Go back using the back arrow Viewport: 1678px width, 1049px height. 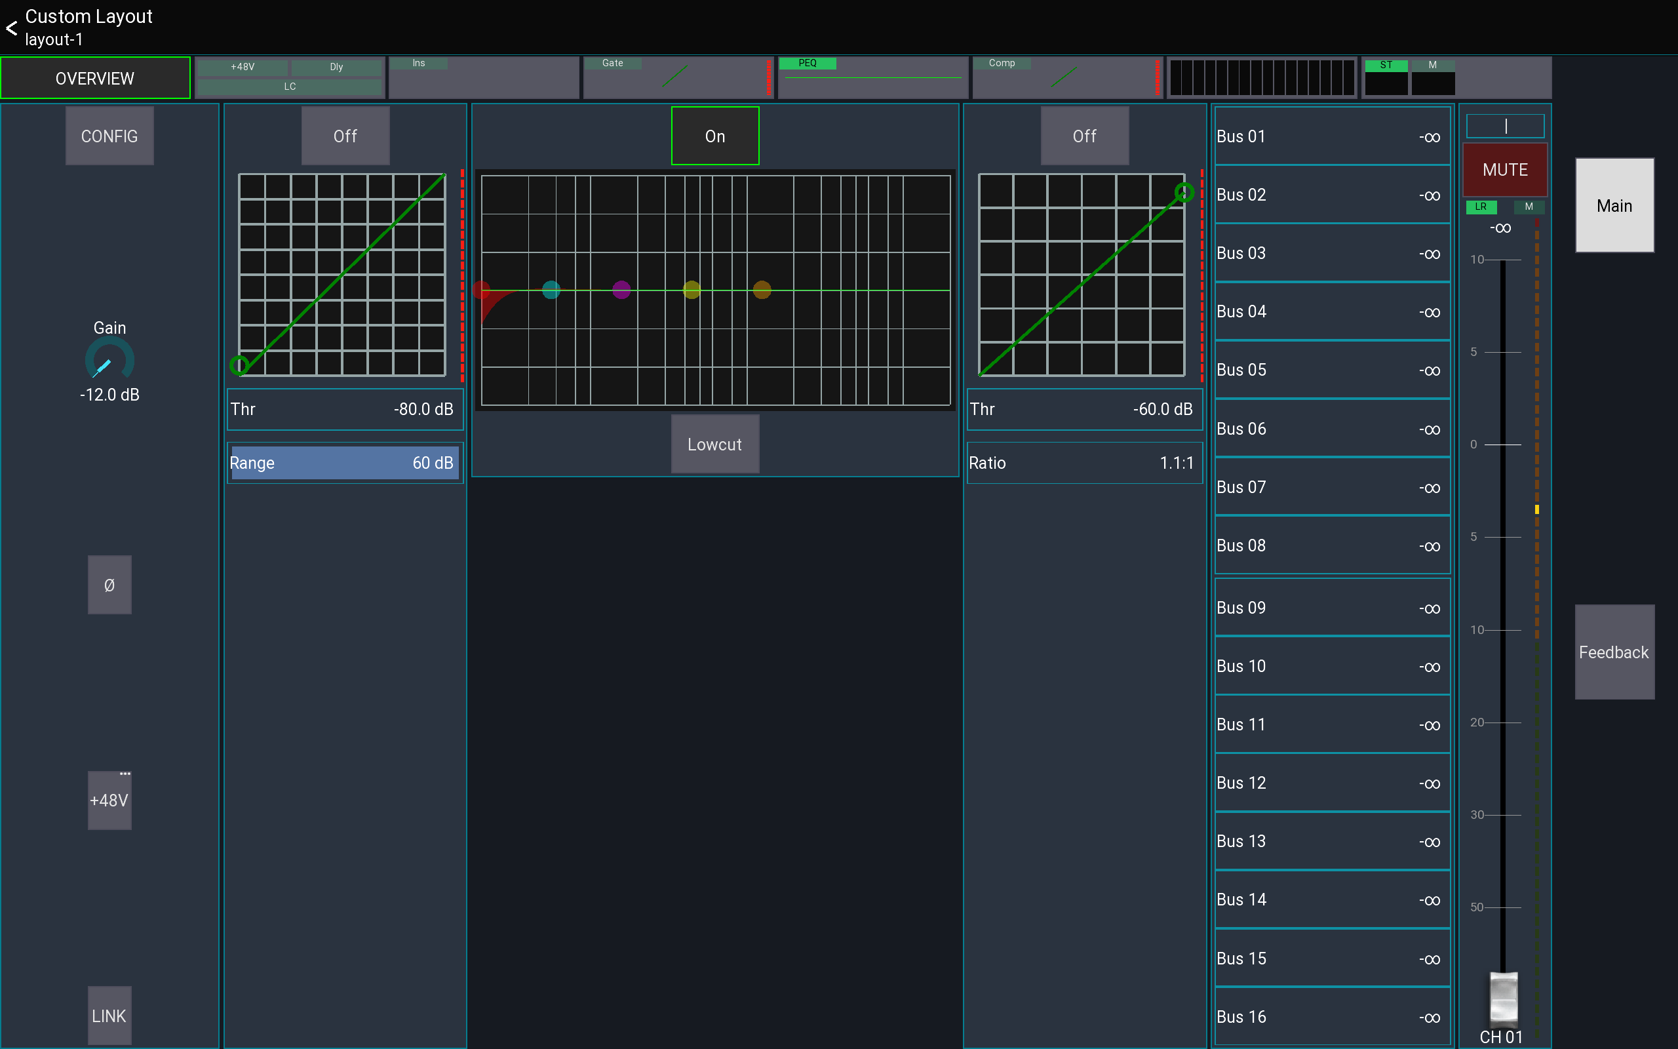pos(12,28)
